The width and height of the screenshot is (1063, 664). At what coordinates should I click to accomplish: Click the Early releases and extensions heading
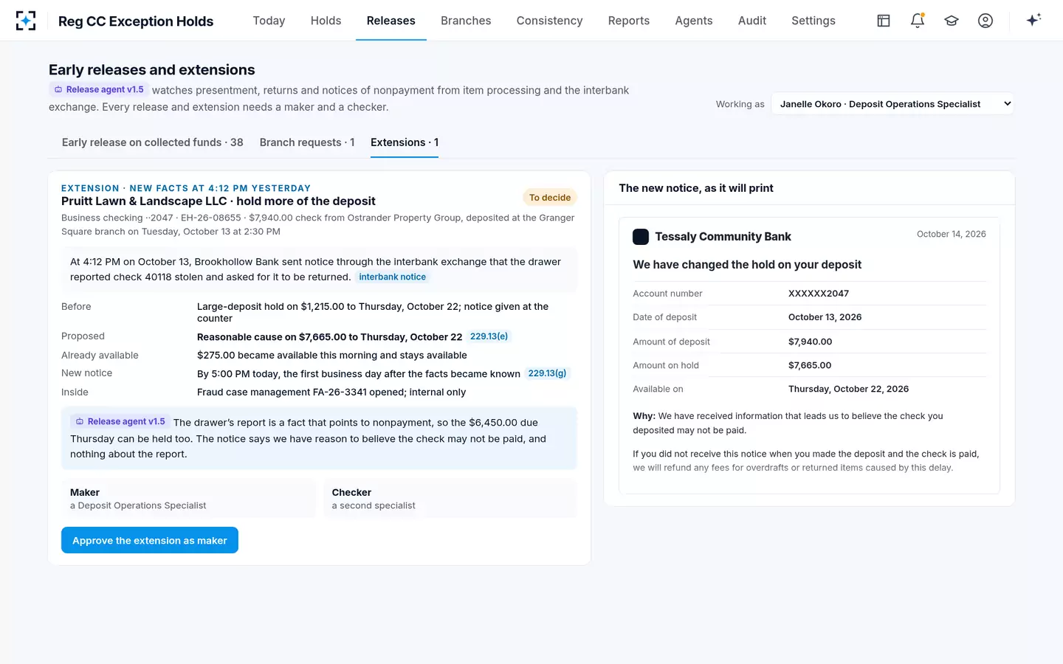152,70
